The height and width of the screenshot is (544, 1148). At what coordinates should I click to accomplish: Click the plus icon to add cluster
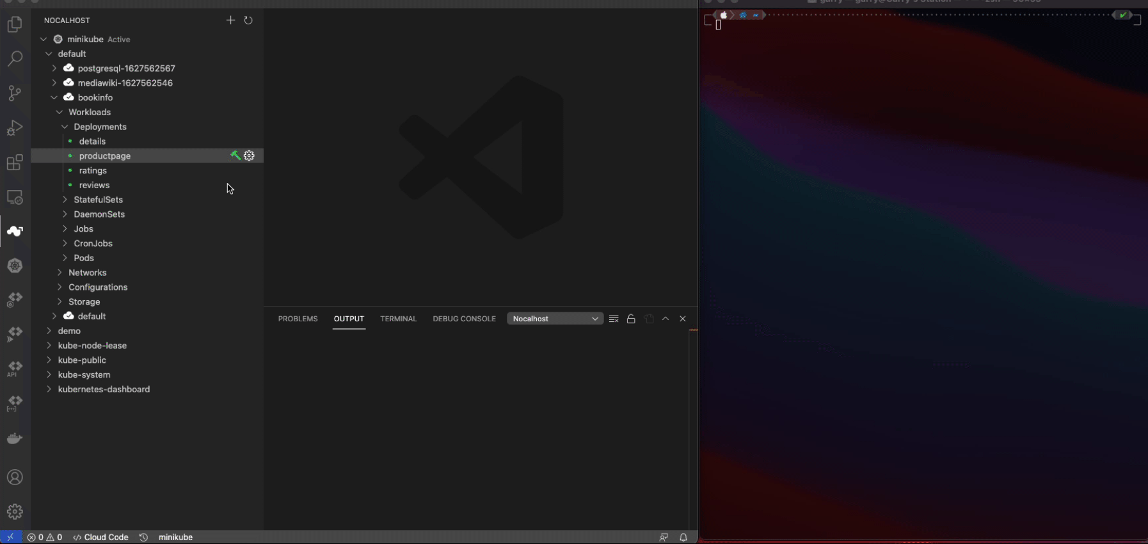[230, 20]
